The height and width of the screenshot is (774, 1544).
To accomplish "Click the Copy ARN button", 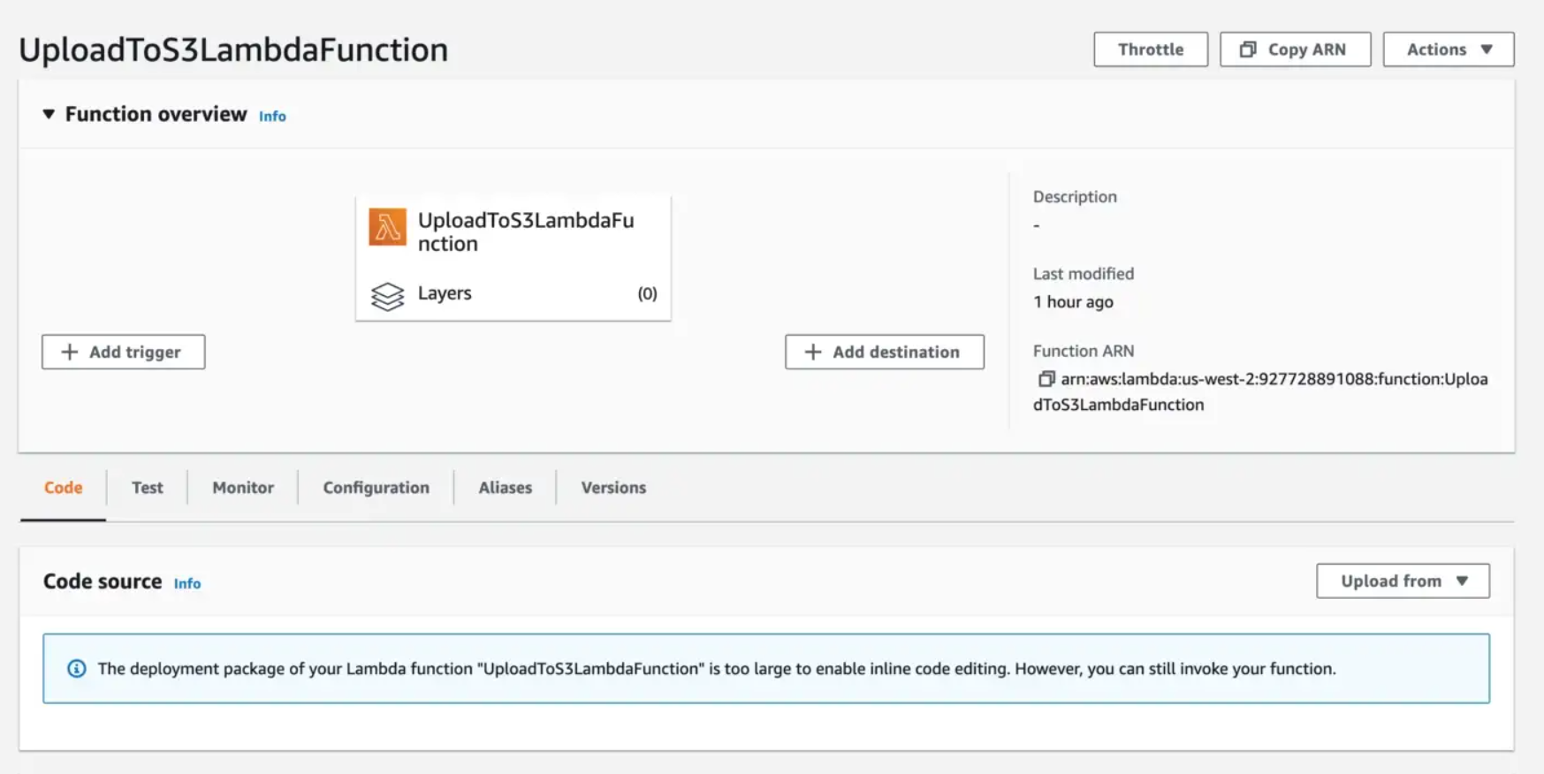I will tap(1295, 49).
